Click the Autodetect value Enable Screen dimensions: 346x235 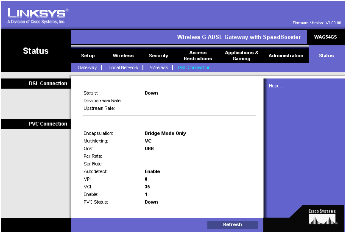[152, 171]
